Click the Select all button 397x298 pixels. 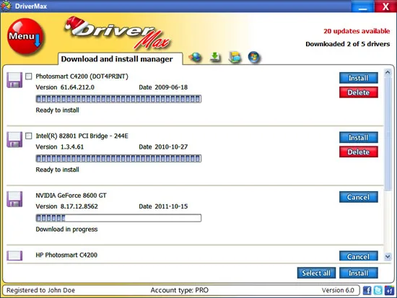tap(316, 273)
